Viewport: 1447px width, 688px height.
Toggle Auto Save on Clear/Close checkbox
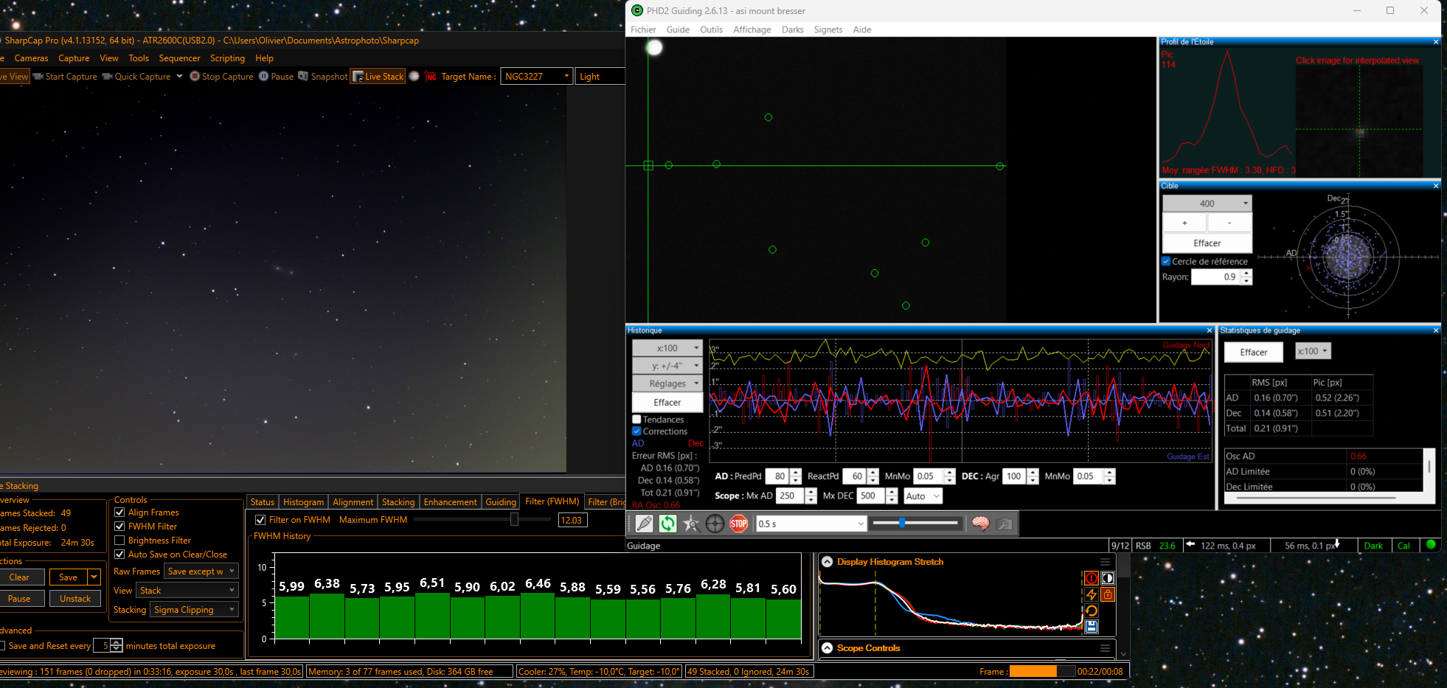[119, 554]
